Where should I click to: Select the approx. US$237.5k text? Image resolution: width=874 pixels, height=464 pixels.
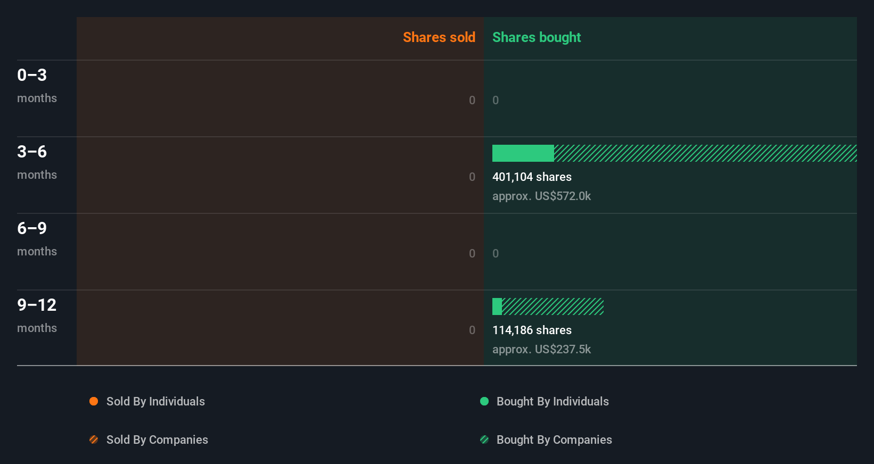[x=541, y=350]
